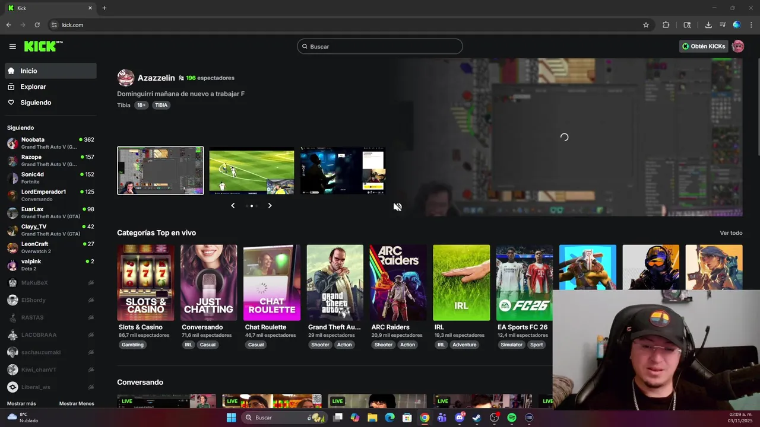Open Discord from taskbar
The height and width of the screenshot is (427, 760).
point(459,418)
